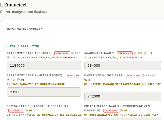Click the 'Informatie invullen' section heading
Image resolution: width=164 pixels, height=120 pixels.
pos(25,29)
